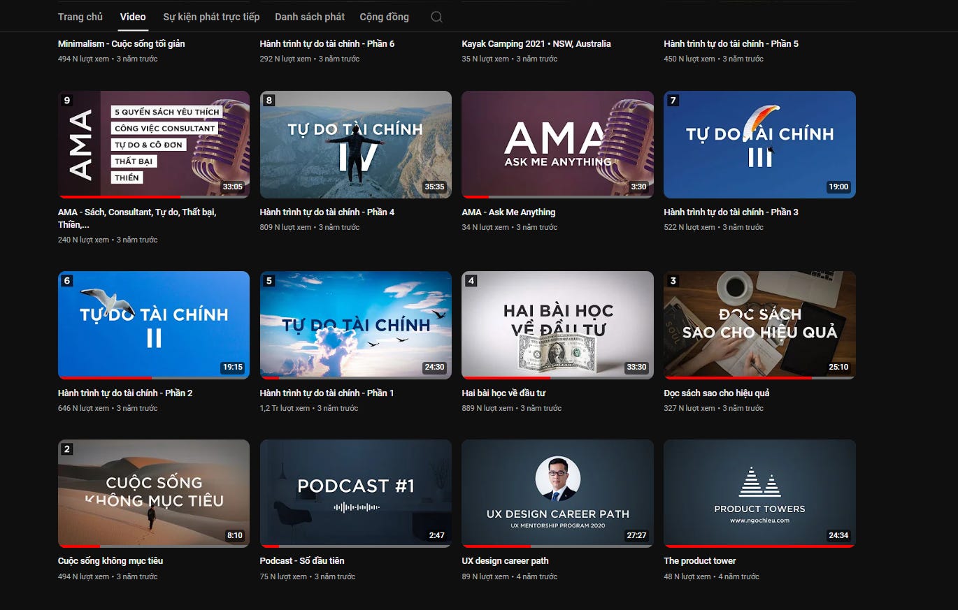Play the UX Design Career Path thumbnail

(x=557, y=493)
